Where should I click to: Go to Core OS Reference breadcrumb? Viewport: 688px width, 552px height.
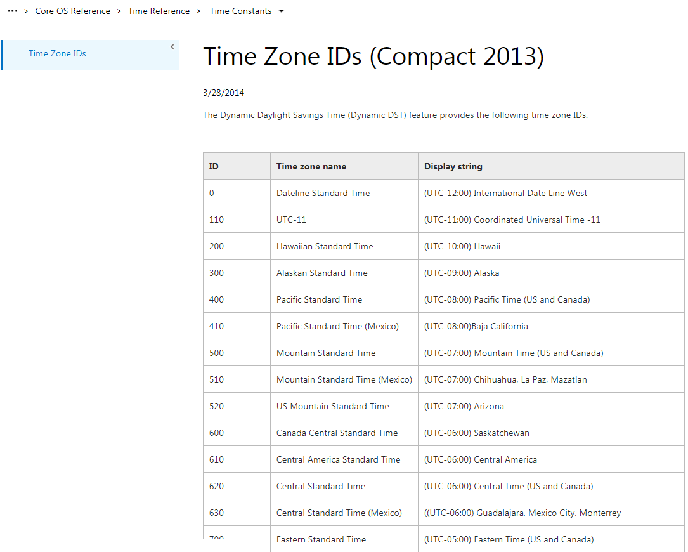coord(72,11)
